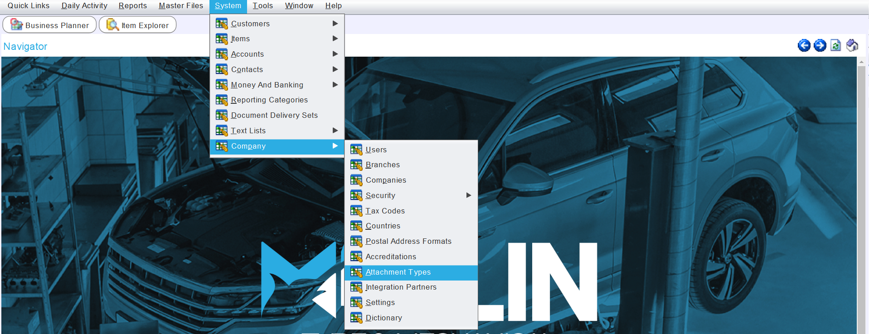Viewport: 869px width, 334px height.
Task: Click the icon beside Branches submenu entry
Action: pos(356,165)
